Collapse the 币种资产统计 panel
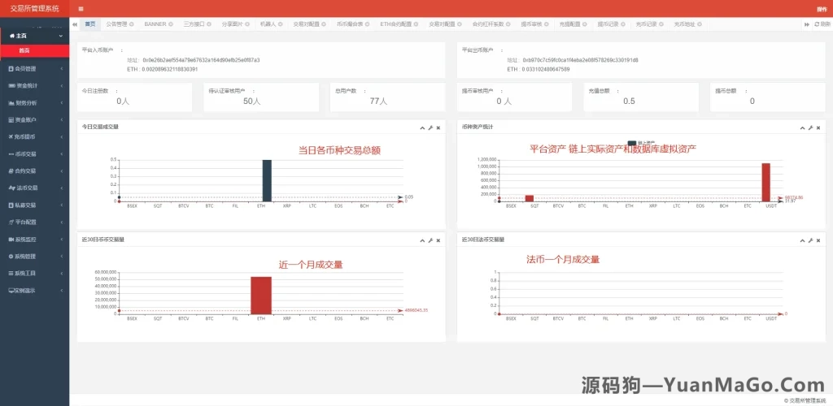 [x=803, y=127]
